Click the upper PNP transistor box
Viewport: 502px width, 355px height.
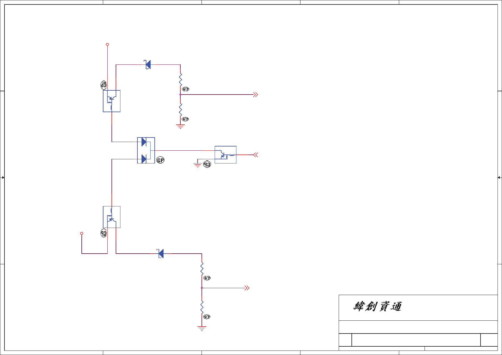click(112, 101)
